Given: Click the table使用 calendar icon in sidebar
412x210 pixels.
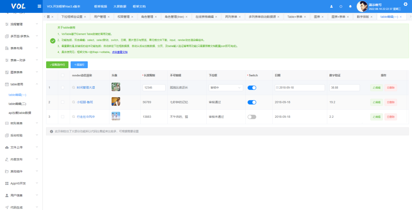Looking at the screenshot, I should click(x=7, y=84).
